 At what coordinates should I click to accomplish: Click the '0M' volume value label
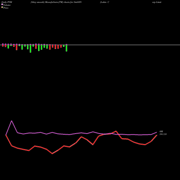pyautogui.click(x=161, y=131)
